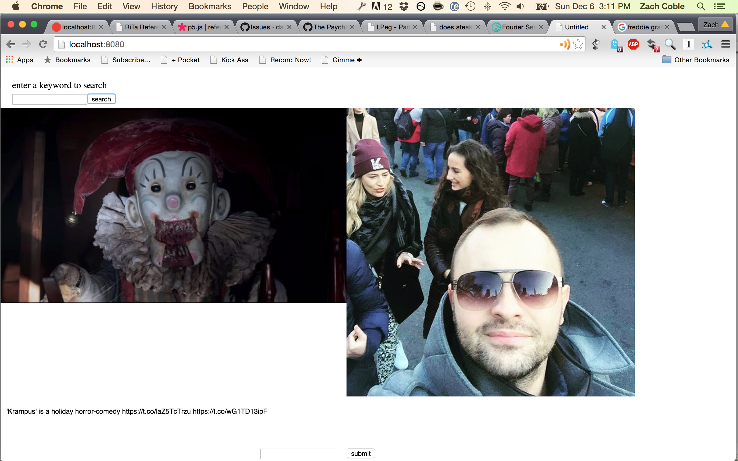Viewport: 738px width, 461px height.
Task: Click the magnifier extension icon
Action: pos(670,44)
